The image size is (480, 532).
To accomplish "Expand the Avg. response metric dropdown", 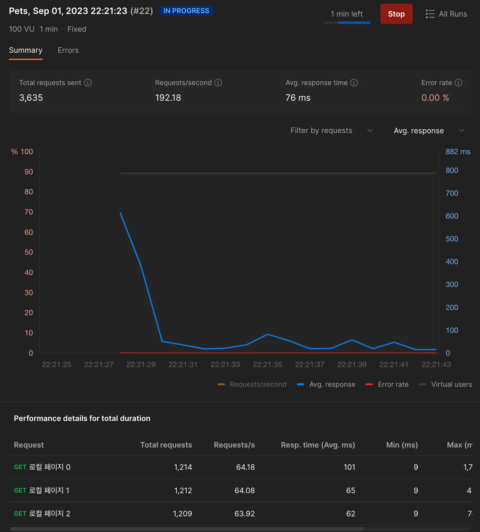I will point(429,130).
